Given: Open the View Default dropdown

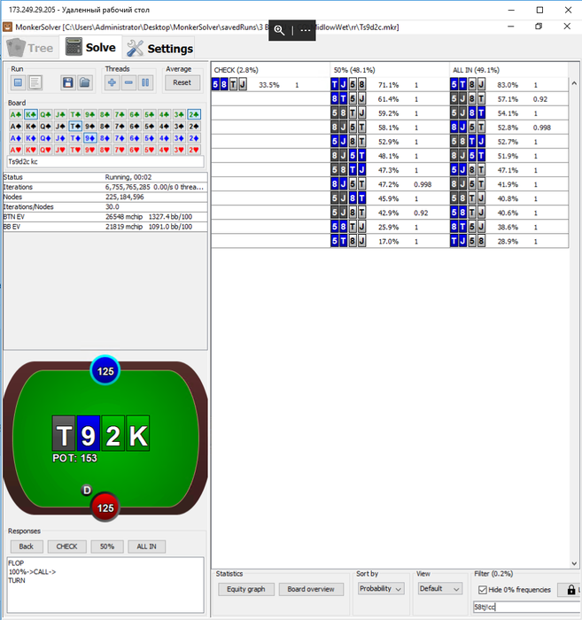Looking at the screenshot, I should 439,589.
